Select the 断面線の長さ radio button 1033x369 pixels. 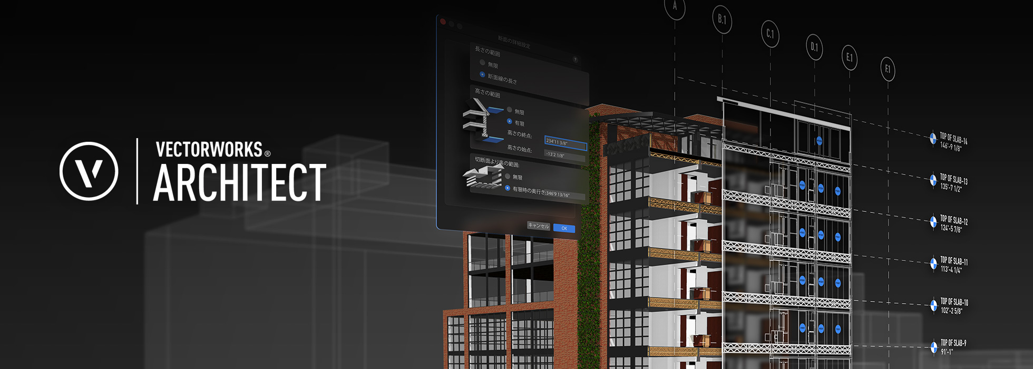tap(482, 74)
